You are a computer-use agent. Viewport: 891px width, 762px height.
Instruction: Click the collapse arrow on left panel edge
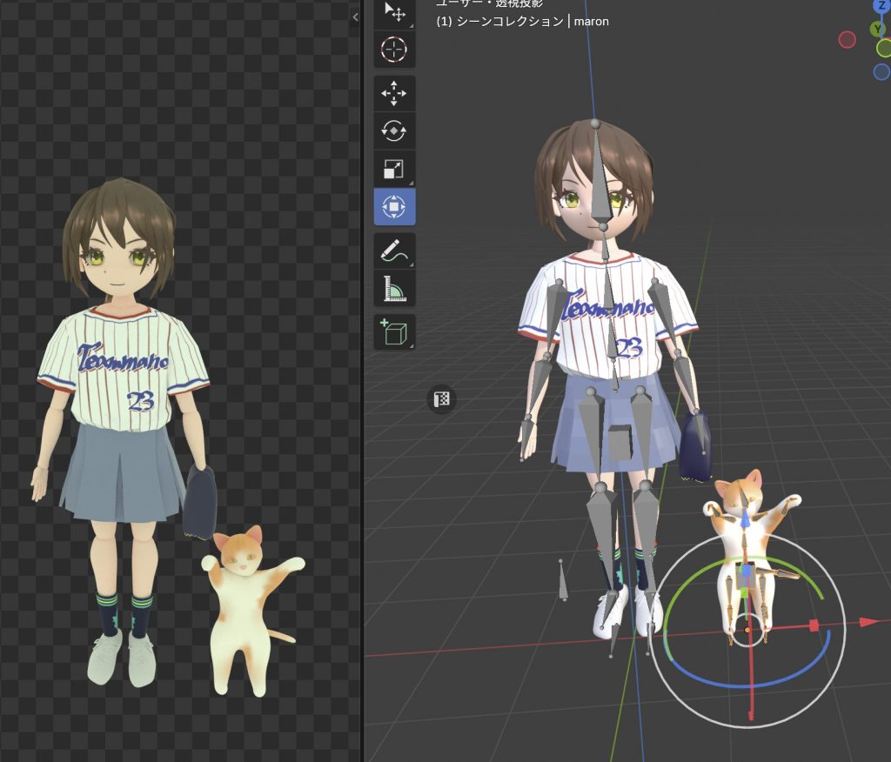pyautogui.click(x=355, y=17)
